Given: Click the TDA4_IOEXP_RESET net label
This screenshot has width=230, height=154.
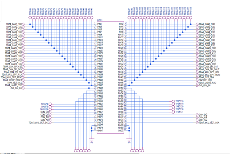Looking at the screenshot, I should (13, 80).
